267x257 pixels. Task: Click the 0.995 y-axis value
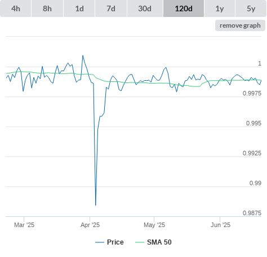253,123
